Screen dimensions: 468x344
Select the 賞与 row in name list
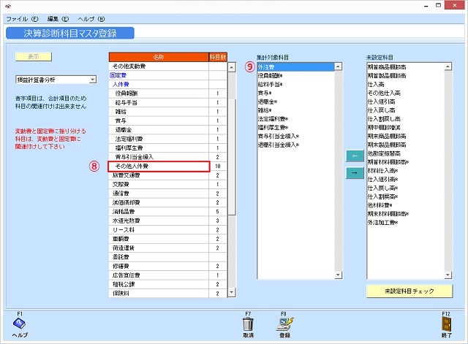pyautogui.click(x=168, y=121)
